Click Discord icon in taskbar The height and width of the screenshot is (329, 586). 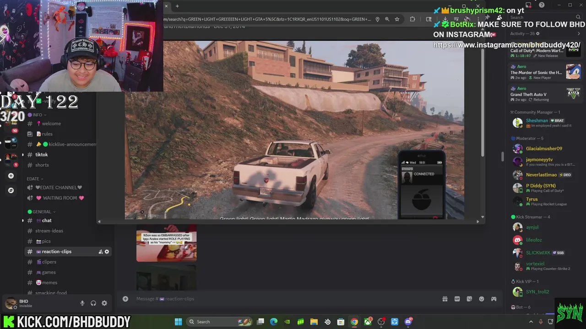[x=408, y=322]
